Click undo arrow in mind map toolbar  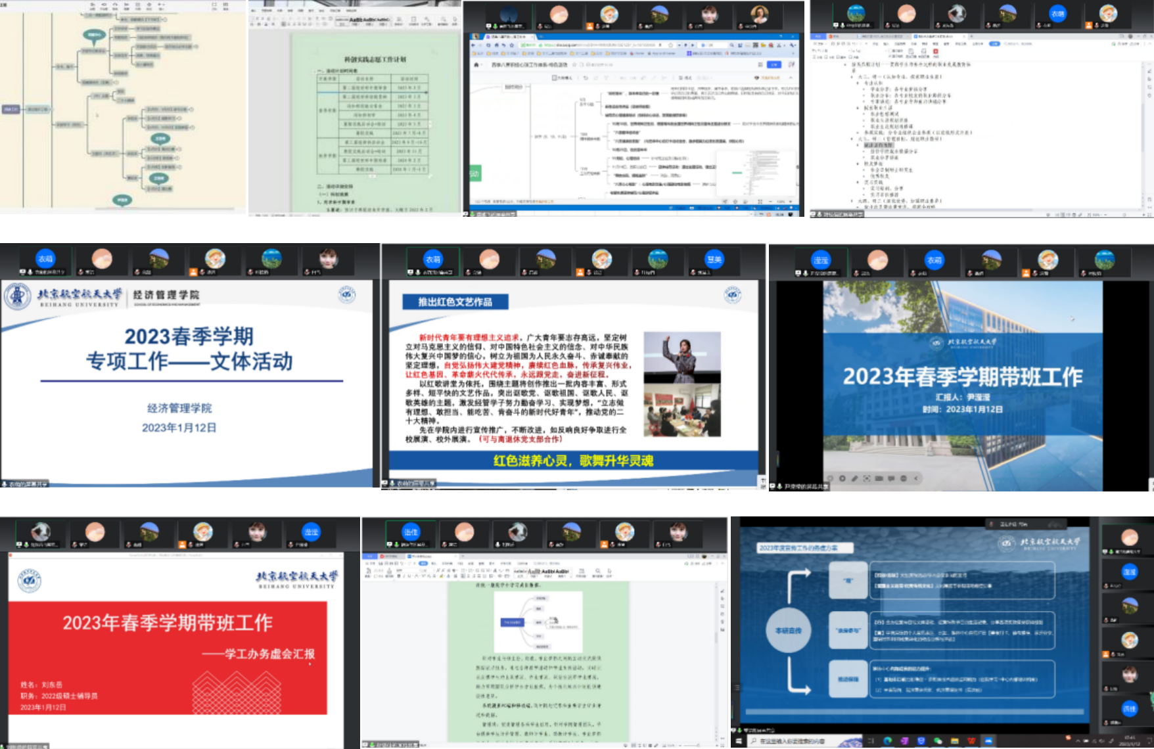pyautogui.click(x=584, y=78)
